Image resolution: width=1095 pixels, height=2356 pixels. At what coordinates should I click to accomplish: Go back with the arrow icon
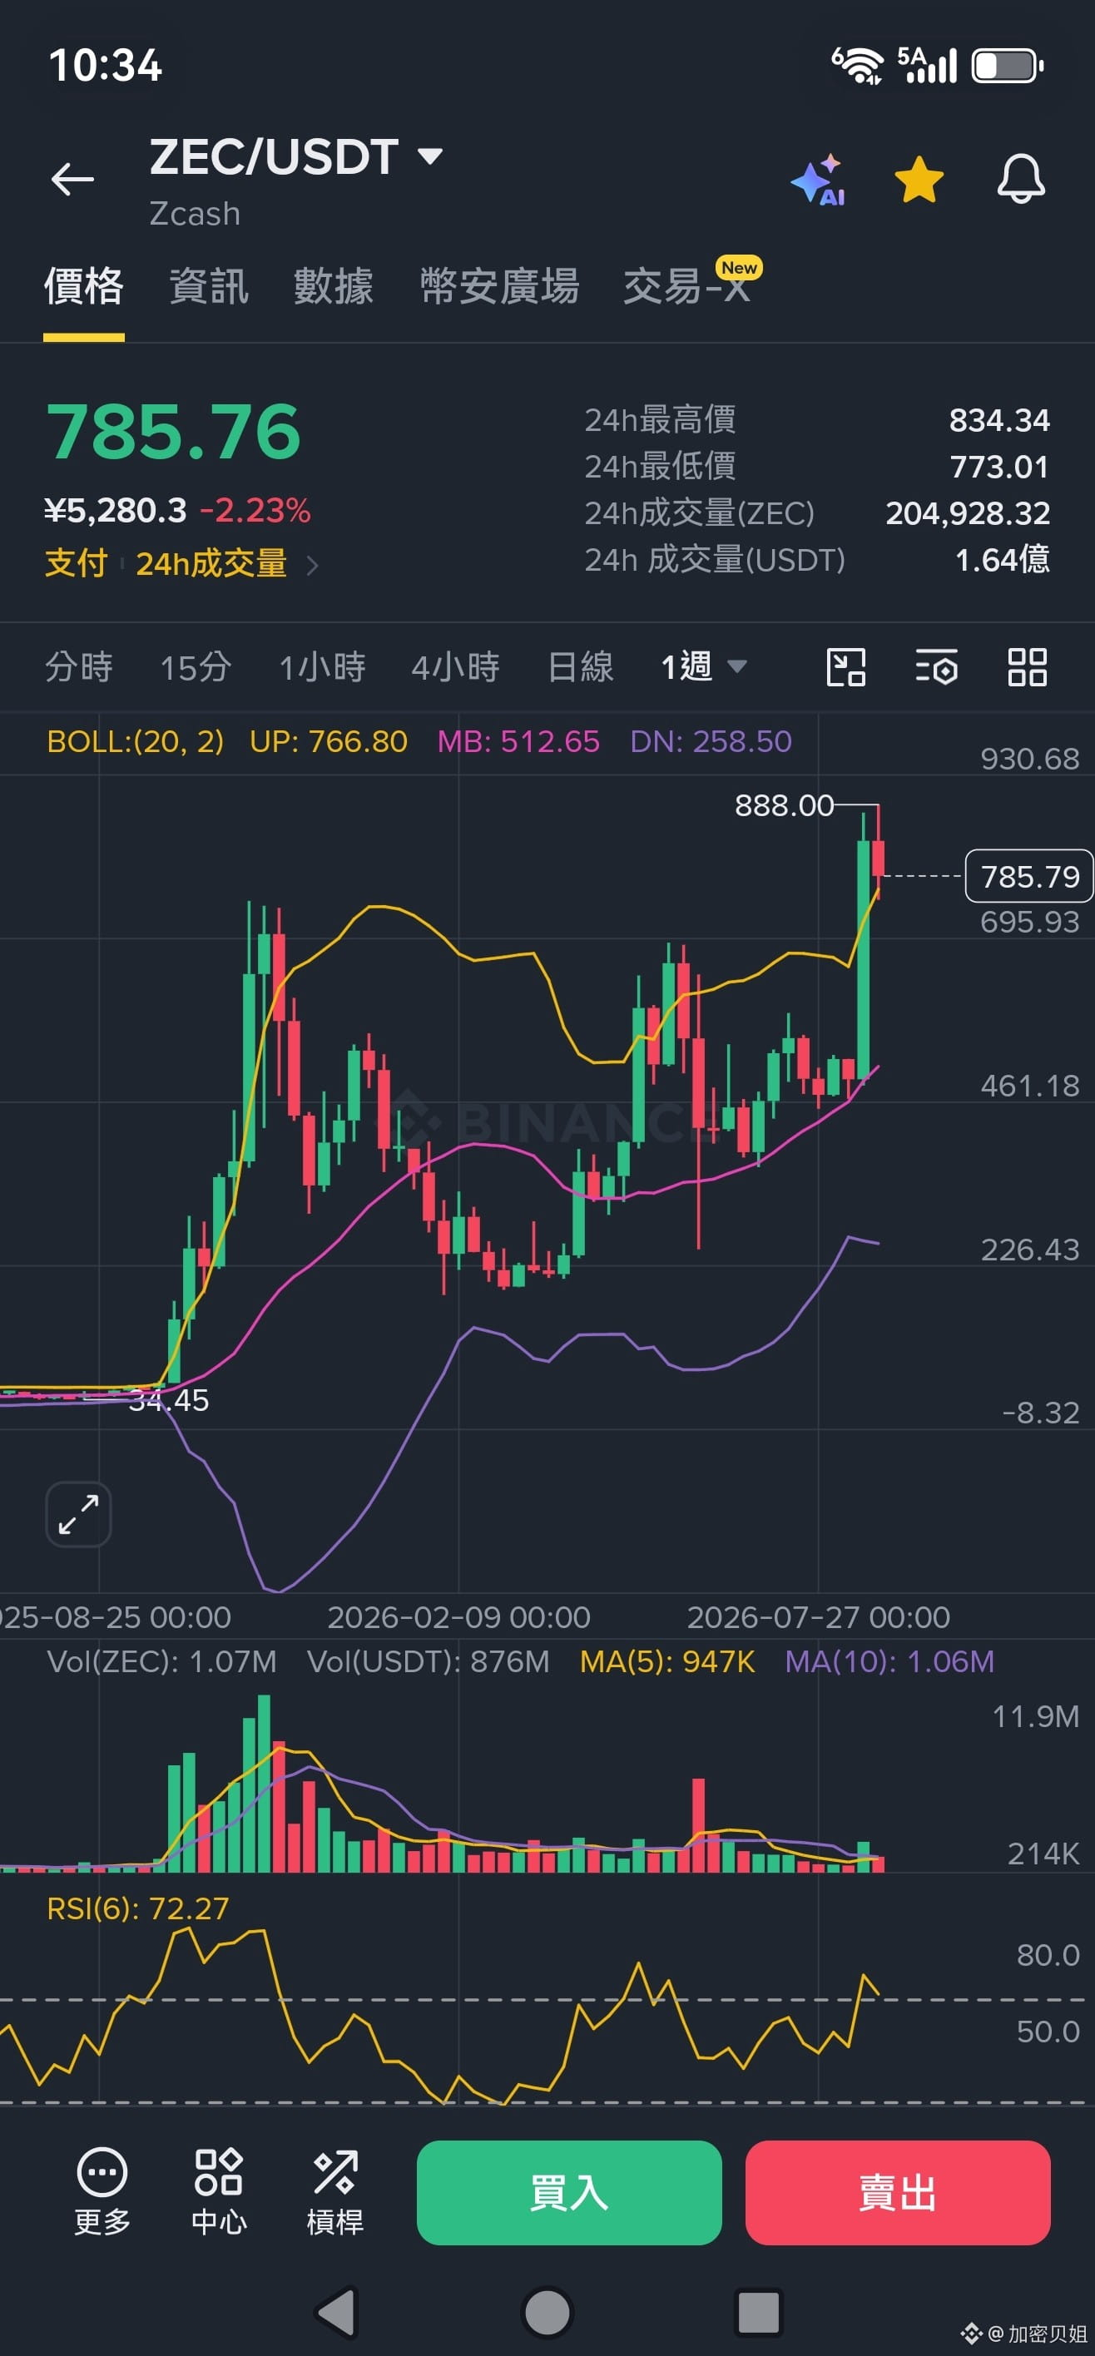point(72,178)
